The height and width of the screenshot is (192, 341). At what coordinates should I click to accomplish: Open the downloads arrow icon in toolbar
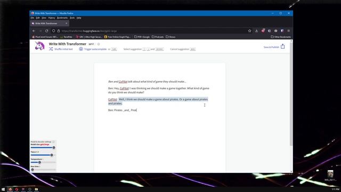click(x=256, y=31)
